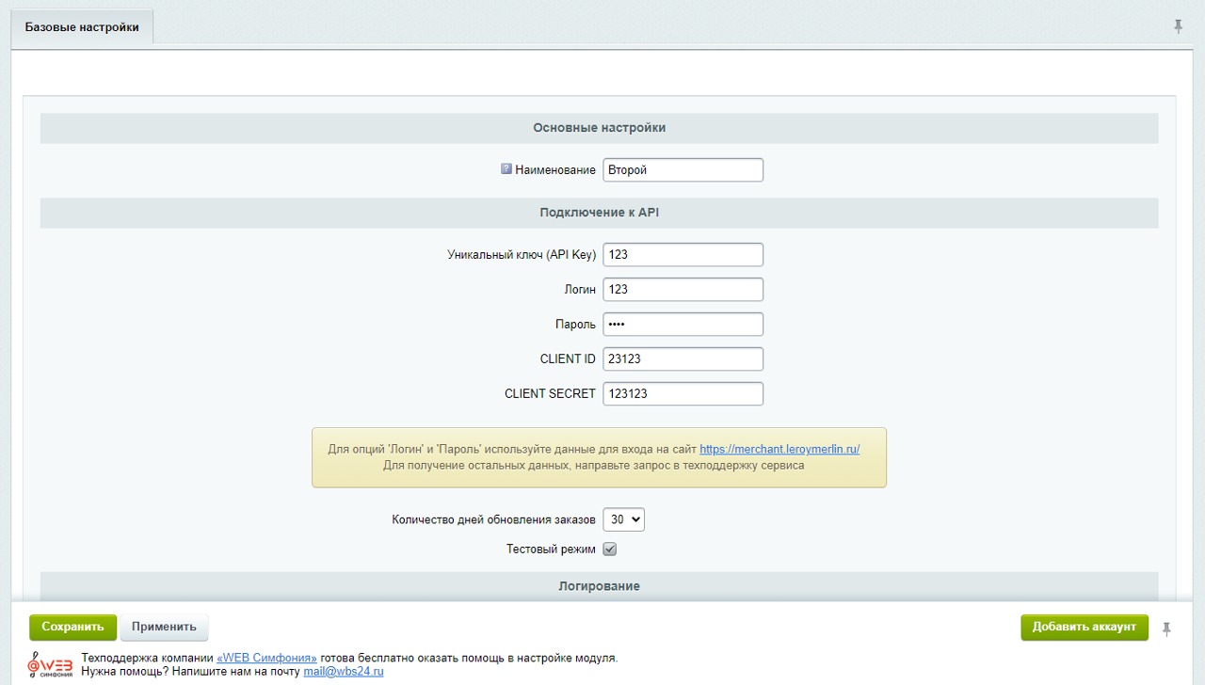Toggle the Тестовый режим checkbox
1205x685 pixels.
tap(610, 550)
